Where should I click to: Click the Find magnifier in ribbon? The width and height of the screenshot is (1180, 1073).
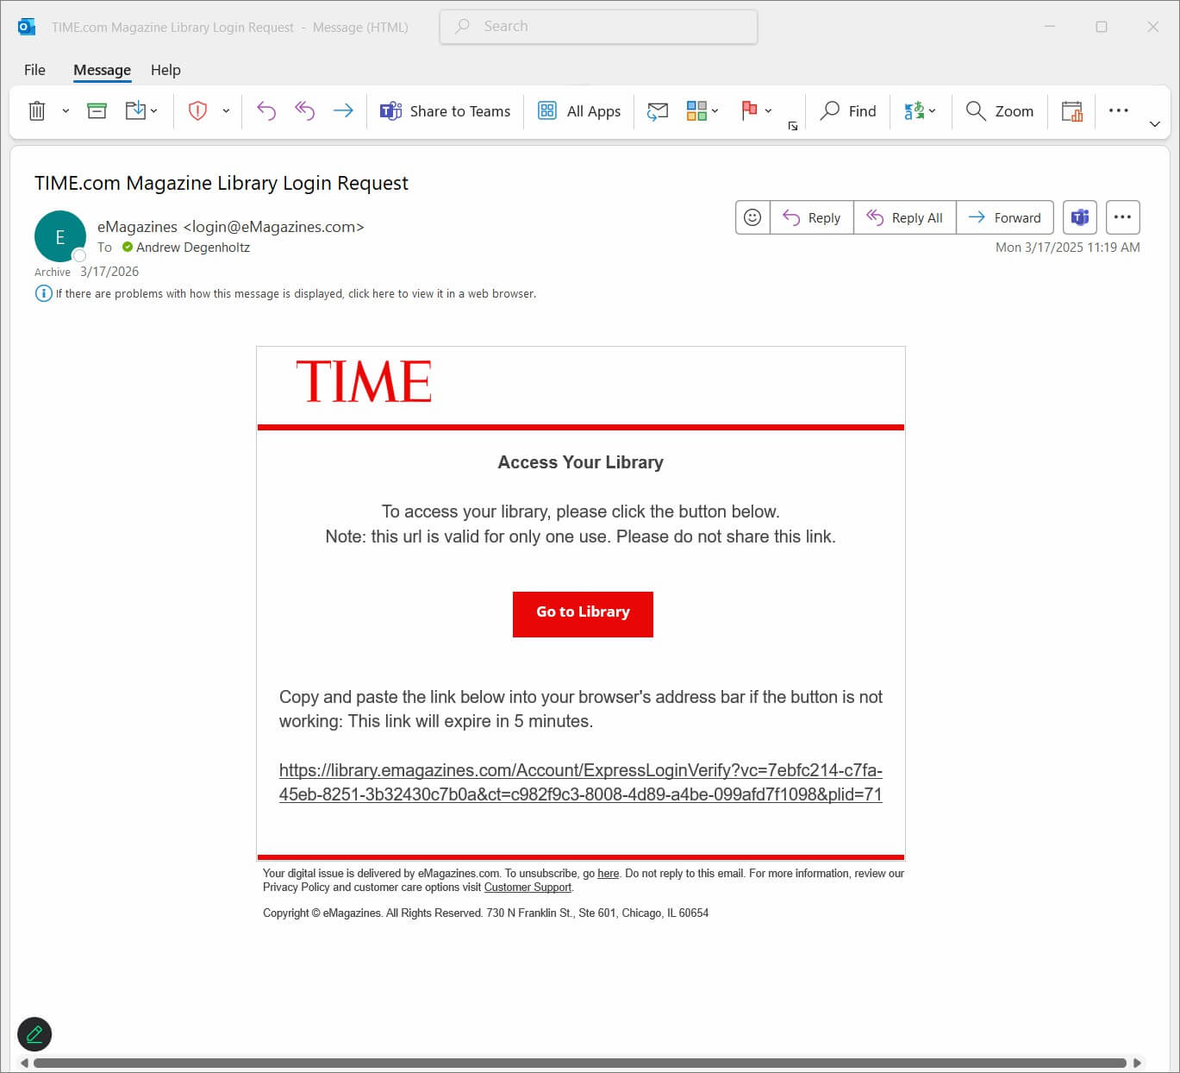tap(848, 111)
